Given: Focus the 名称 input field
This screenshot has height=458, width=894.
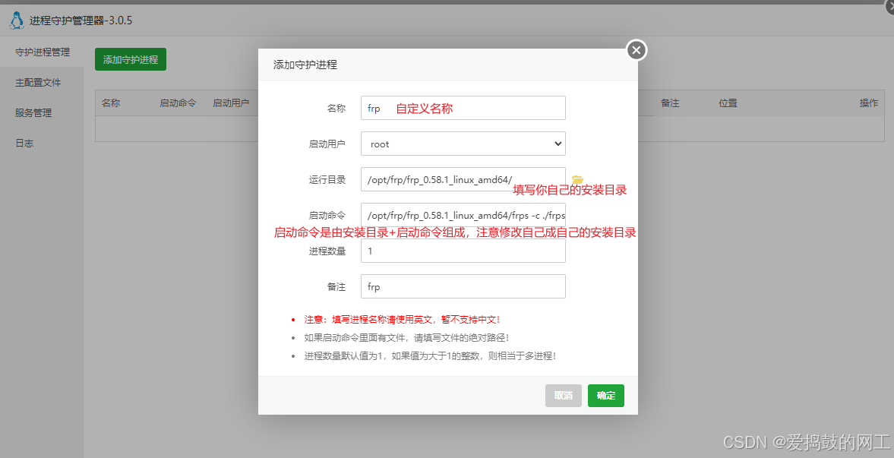Looking at the screenshot, I should click(463, 108).
